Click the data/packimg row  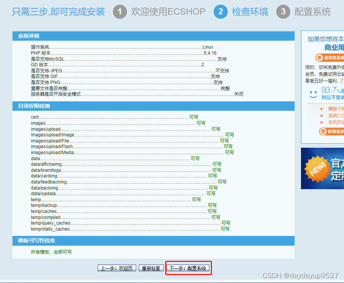[124, 188]
